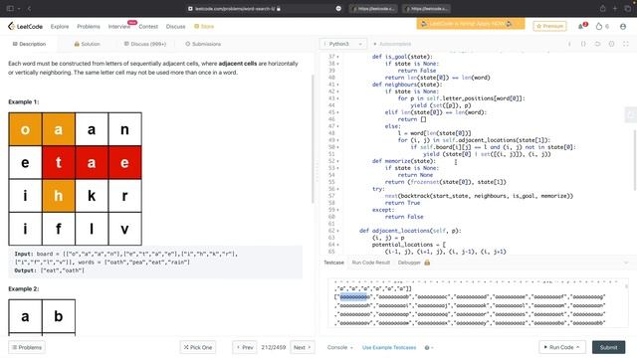
Task: Click inside the testcase input box
Action: [478, 302]
